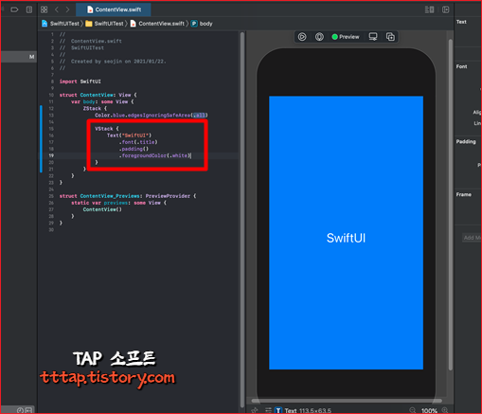
Task: Click the Created by seojin comment
Action: coord(113,62)
